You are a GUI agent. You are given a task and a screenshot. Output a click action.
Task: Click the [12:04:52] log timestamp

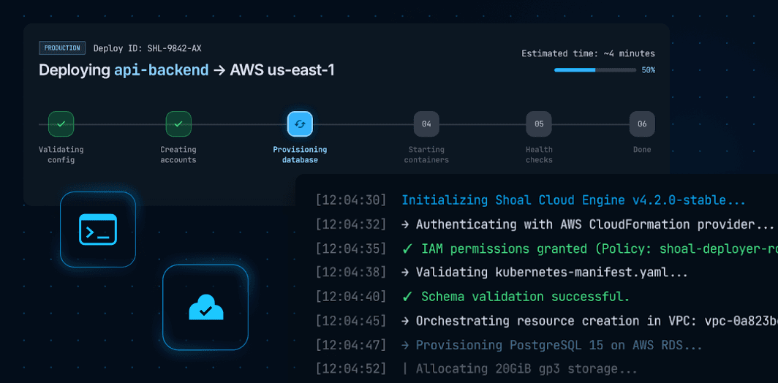coord(351,369)
